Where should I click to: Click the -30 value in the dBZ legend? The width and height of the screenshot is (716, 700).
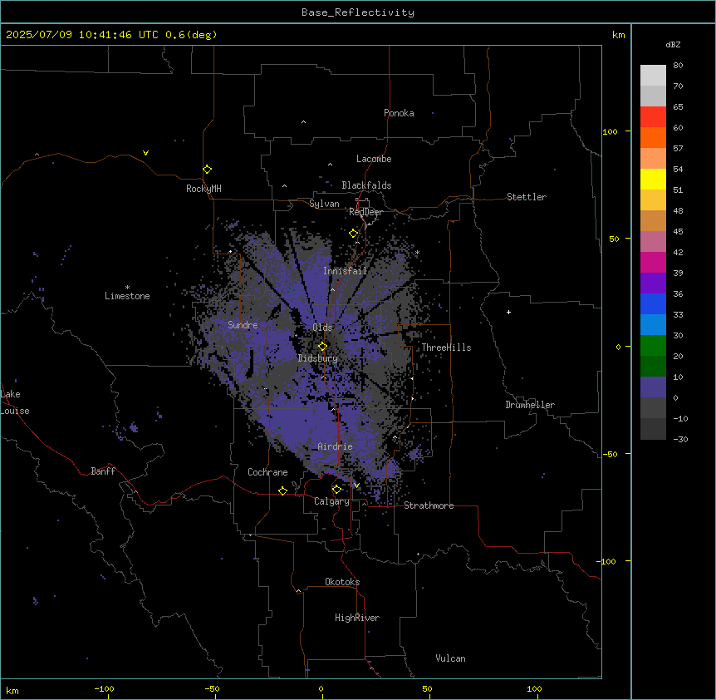680,440
